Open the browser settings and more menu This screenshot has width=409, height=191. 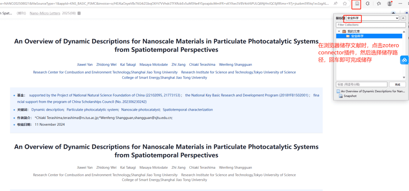(x=400, y=3)
